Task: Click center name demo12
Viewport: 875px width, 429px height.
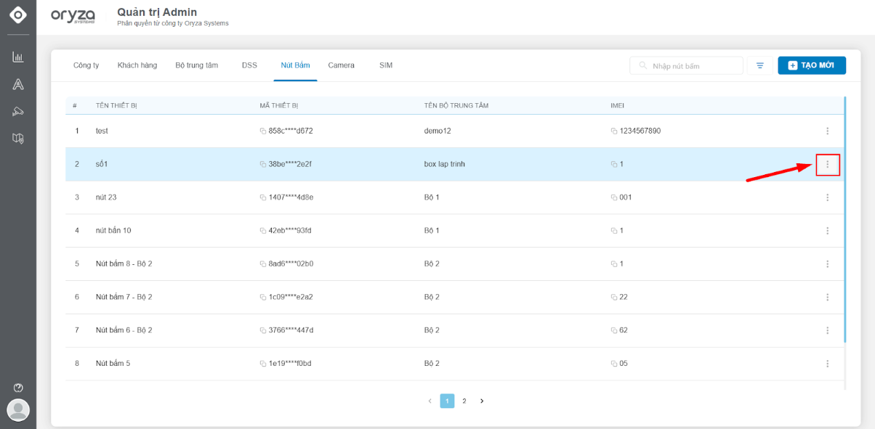Action: click(x=438, y=131)
